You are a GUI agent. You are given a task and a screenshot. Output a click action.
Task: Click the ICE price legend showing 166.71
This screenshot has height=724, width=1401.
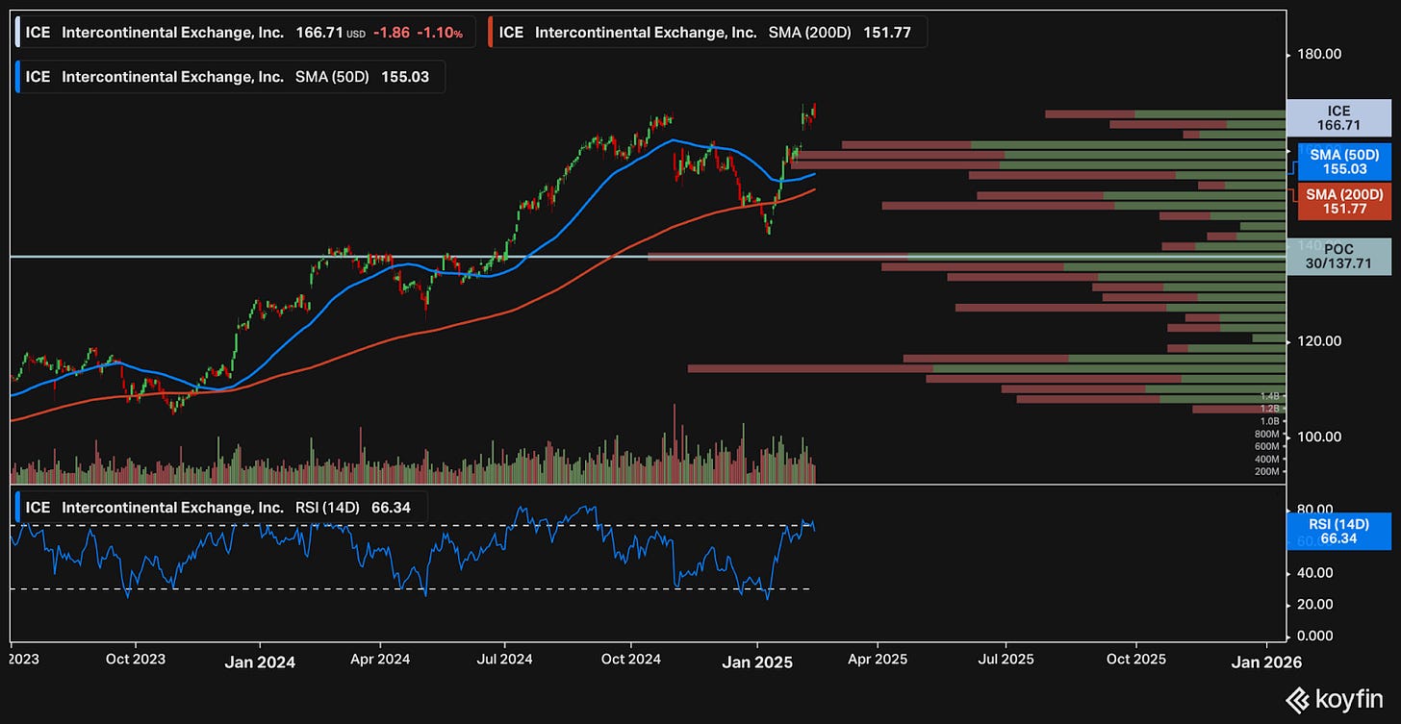(x=245, y=33)
